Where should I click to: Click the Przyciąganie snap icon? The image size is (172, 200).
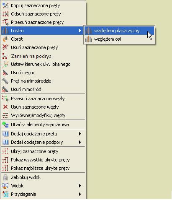click(x=5, y=194)
